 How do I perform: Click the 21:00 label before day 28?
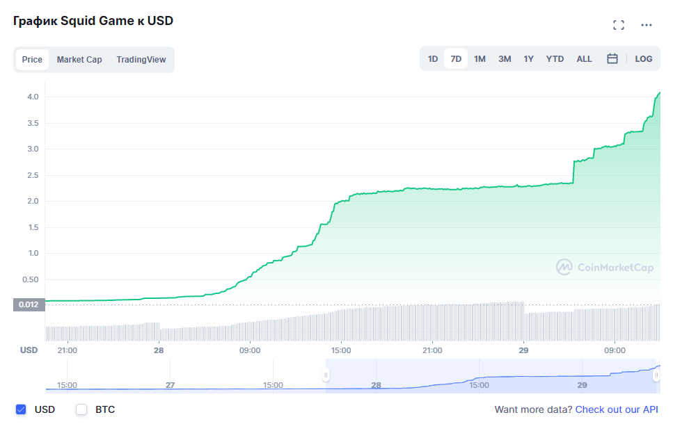pos(68,350)
